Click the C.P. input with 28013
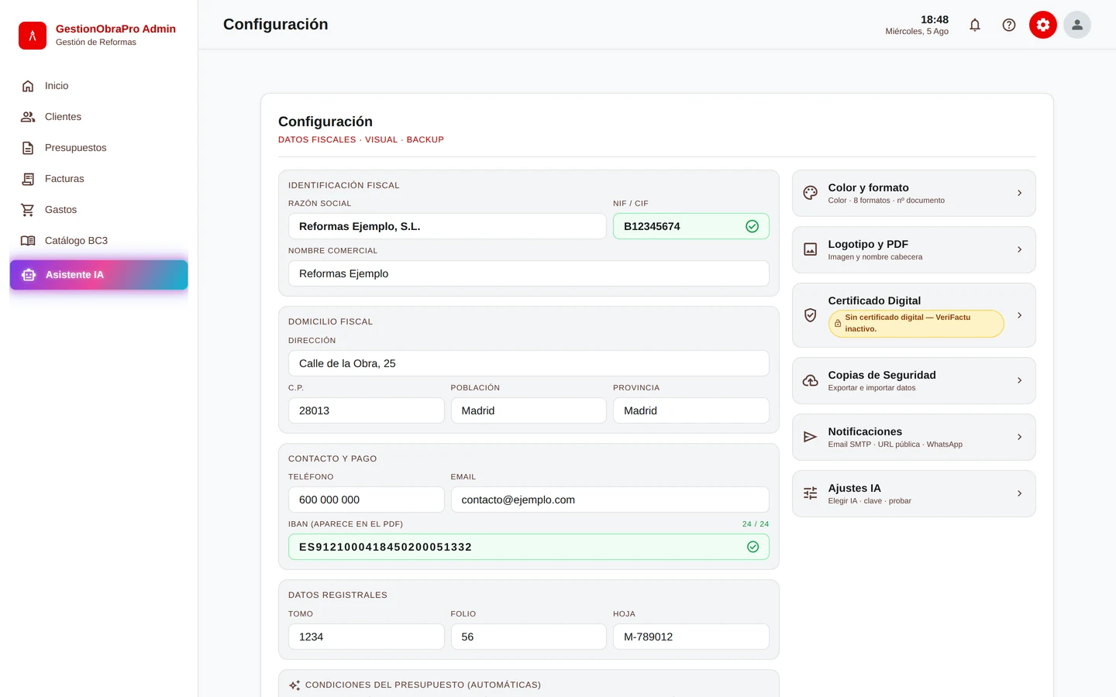 pos(367,410)
